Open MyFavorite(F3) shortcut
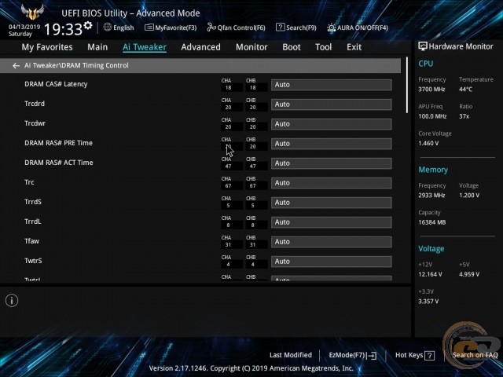This screenshot has width=503, height=377. point(171,27)
